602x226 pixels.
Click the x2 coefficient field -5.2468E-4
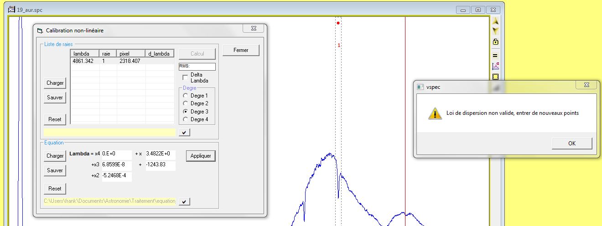pyautogui.click(x=117, y=176)
